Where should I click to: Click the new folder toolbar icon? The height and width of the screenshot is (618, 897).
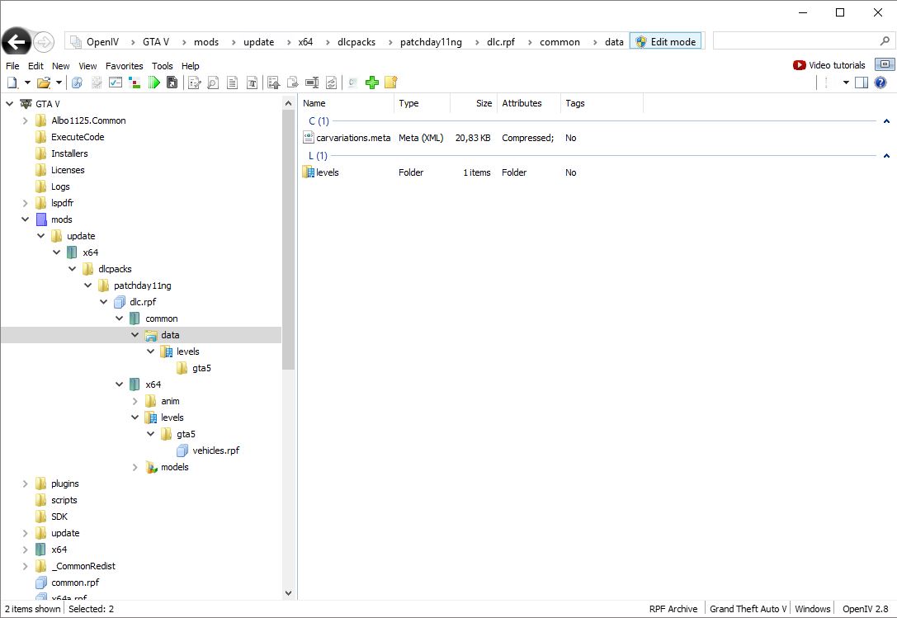391,83
